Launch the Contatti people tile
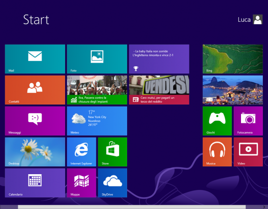 (x=35, y=90)
